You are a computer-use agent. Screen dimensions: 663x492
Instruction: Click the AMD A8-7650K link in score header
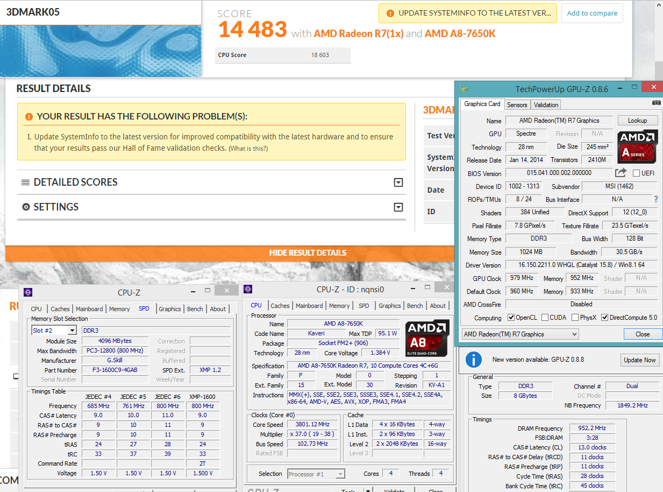click(460, 33)
